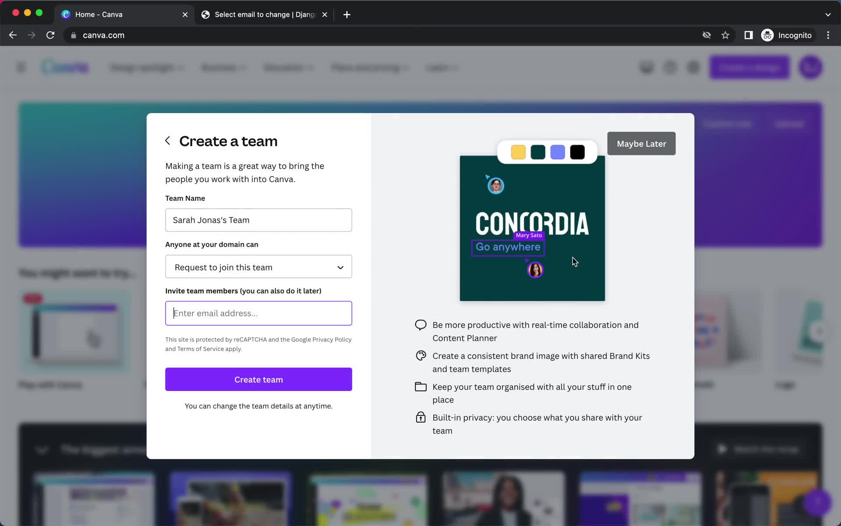Go back with the Create a team arrow
841x526 pixels.
point(167,141)
